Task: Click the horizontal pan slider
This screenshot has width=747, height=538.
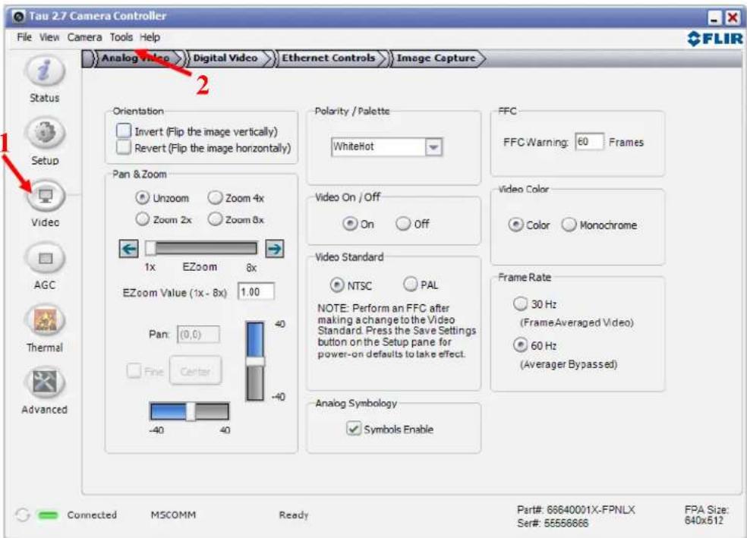Action: tap(190, 411)
